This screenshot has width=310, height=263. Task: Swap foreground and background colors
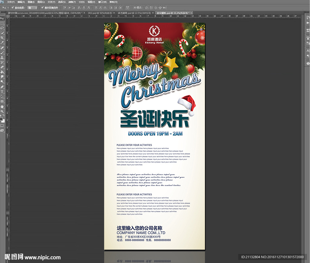point(3,116)
